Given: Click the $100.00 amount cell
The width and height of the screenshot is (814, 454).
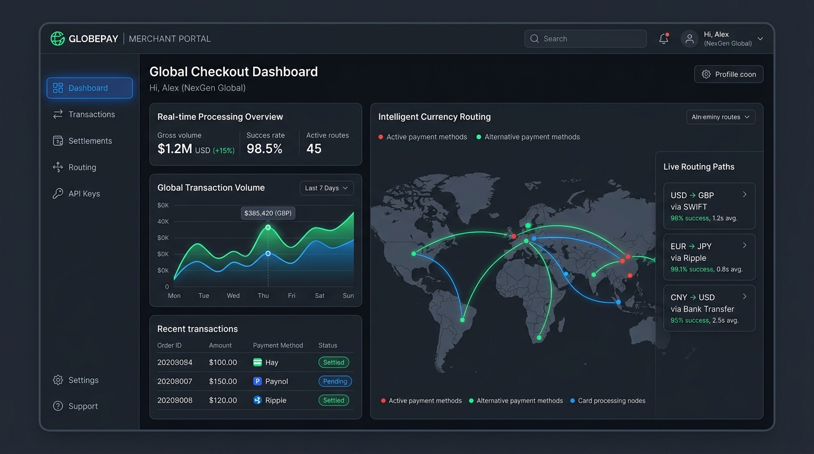Looking at the screenshot, I should click(x=223, y=362).
